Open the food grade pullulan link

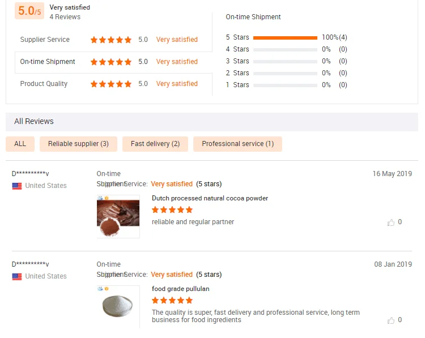coord(180,289)
